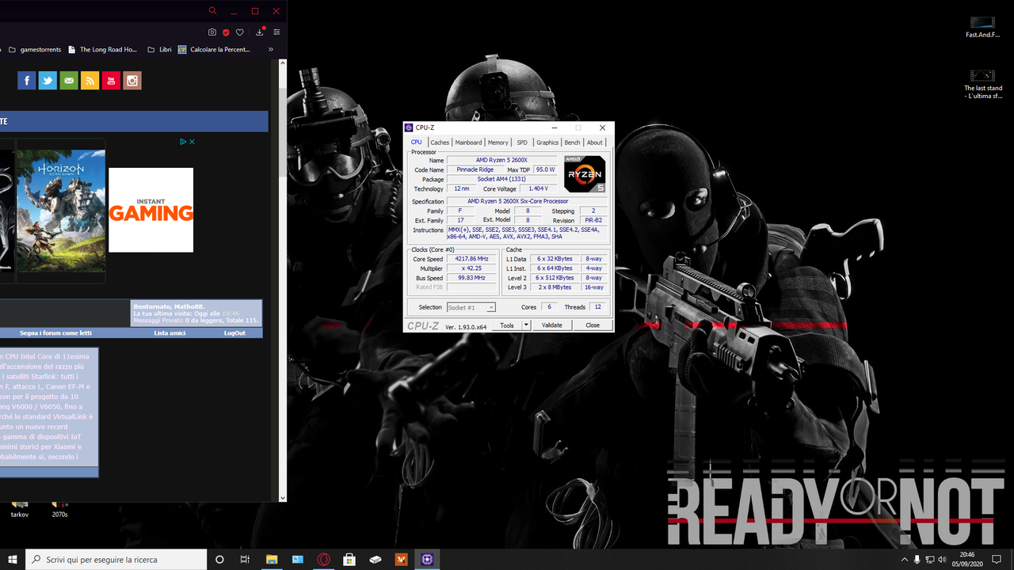Click the Core Speed value 4217.86 MHz

click(x=472, y=259)
